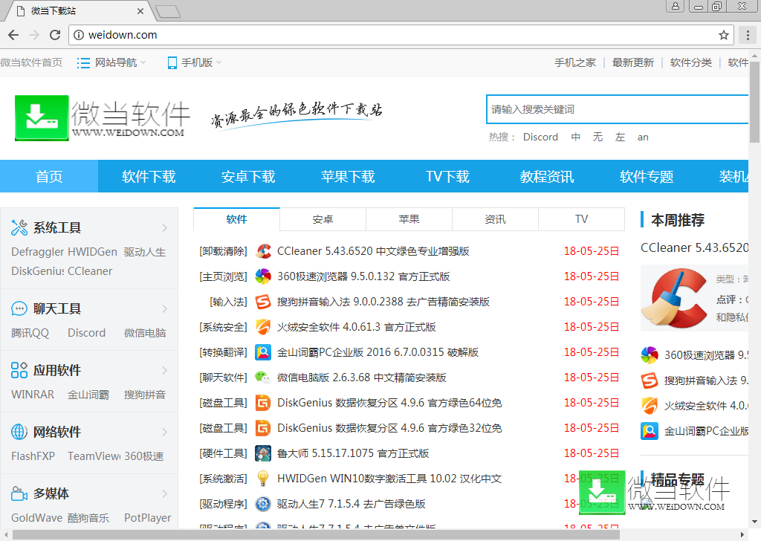Reload the page with the refresh icon
761x541 pixels.
(x=55, y=35)
